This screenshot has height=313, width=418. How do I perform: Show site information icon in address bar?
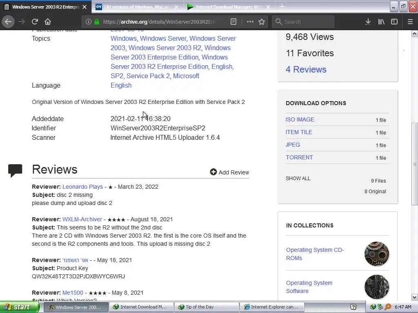tap(89, 22)
